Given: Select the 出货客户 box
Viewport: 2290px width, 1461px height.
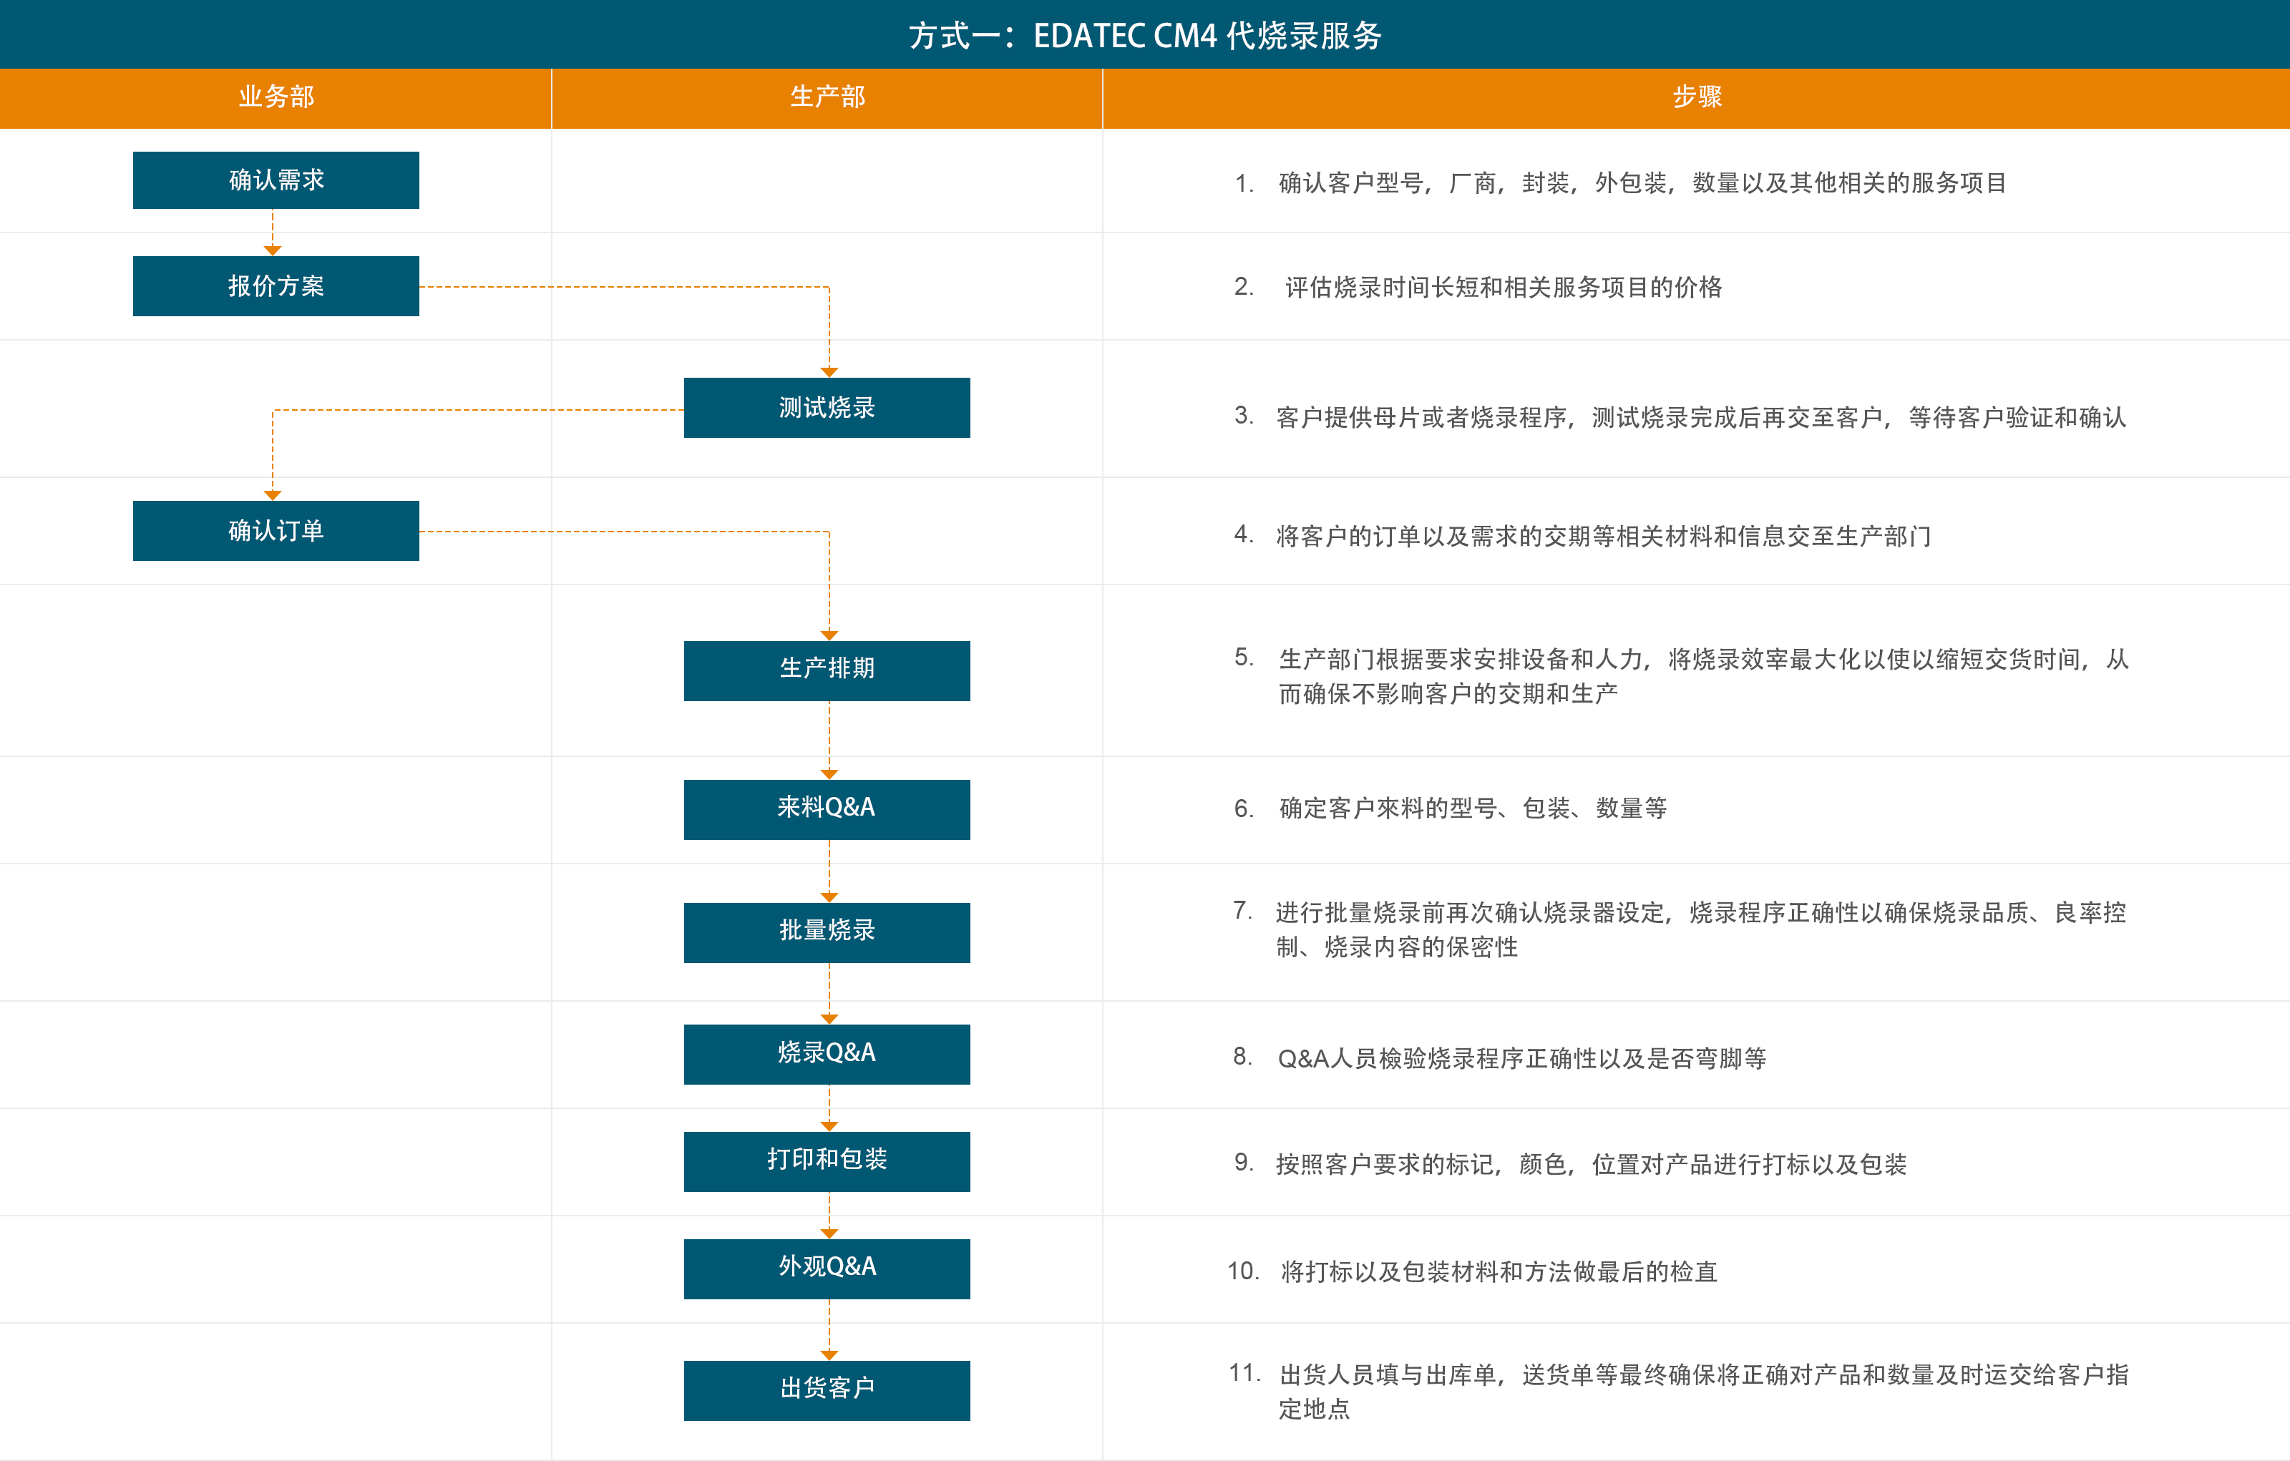Looking at the screenshot, I should coord(827,1389).
